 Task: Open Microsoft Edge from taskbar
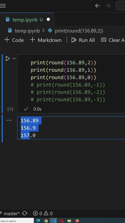(38, 221)
